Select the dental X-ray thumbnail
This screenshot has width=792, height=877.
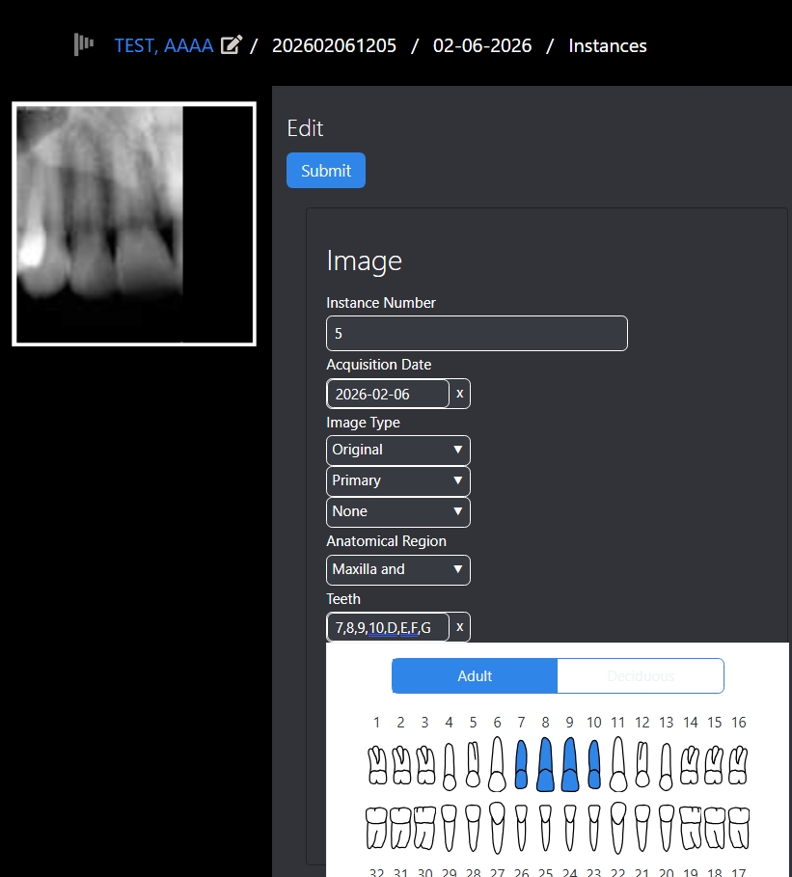134,224
